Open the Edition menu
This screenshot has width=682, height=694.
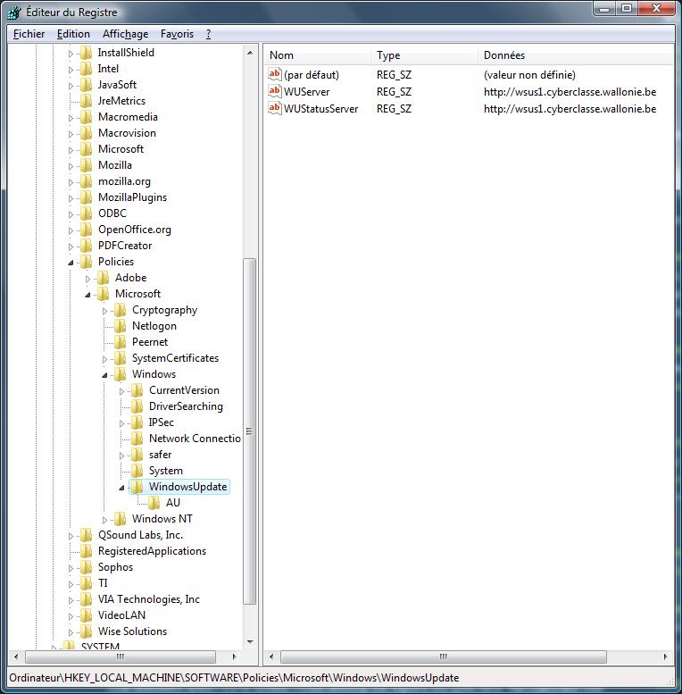coord(73,34)
